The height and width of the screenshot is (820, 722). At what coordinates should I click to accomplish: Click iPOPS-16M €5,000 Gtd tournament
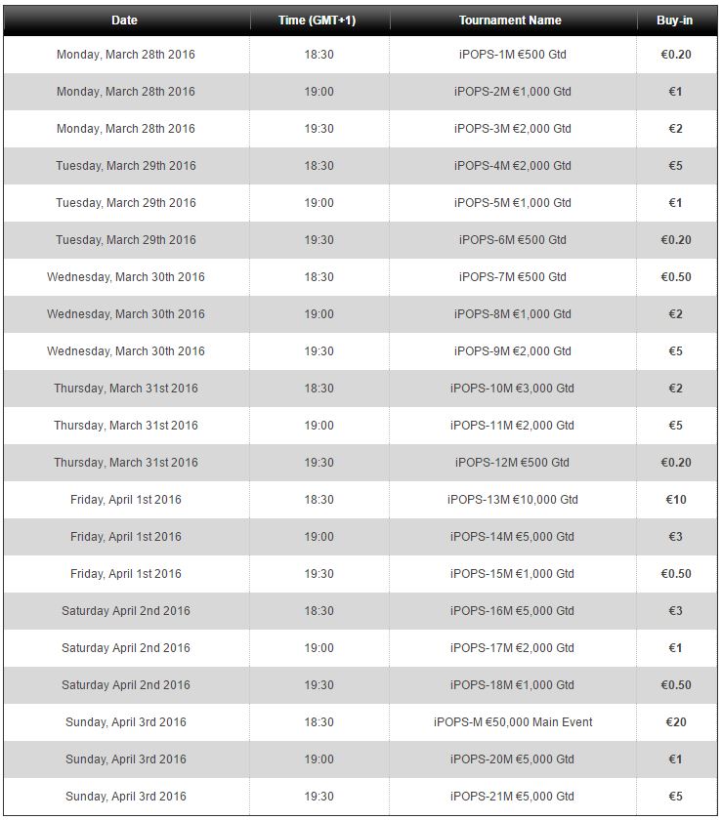513,611
